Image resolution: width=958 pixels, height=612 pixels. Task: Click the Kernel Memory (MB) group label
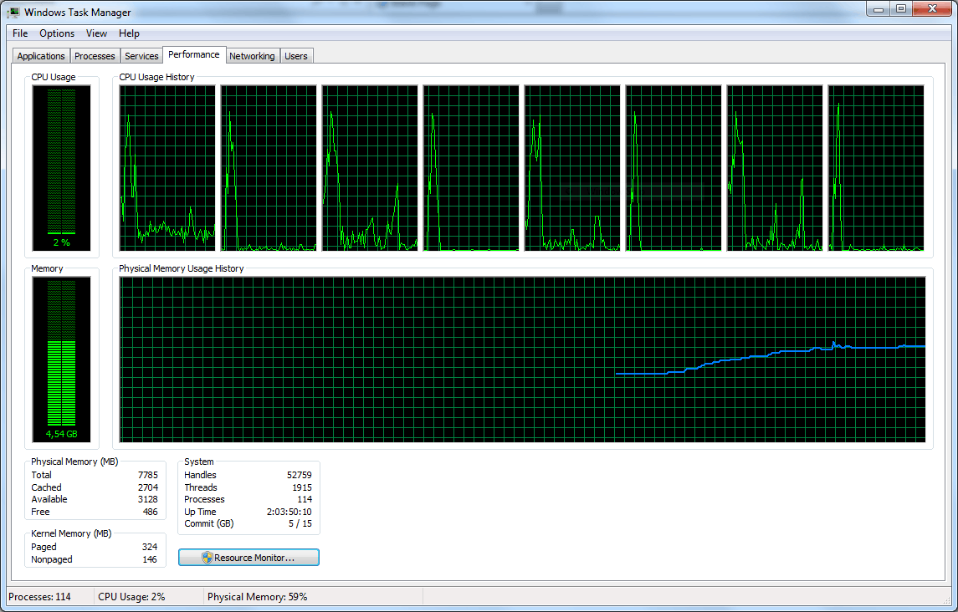tap(71, 533)
